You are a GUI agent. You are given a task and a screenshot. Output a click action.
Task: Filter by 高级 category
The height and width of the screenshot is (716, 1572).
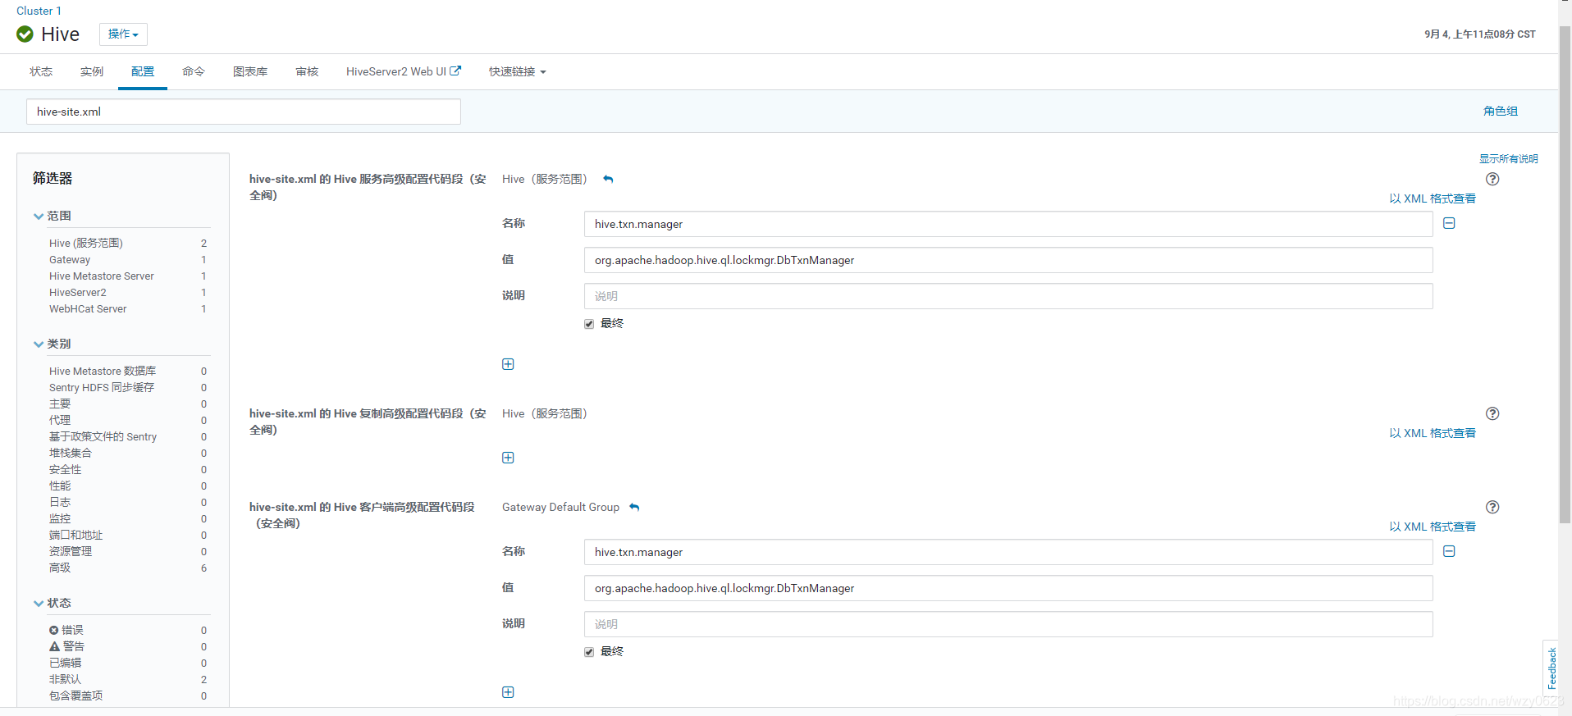[60, 568]
